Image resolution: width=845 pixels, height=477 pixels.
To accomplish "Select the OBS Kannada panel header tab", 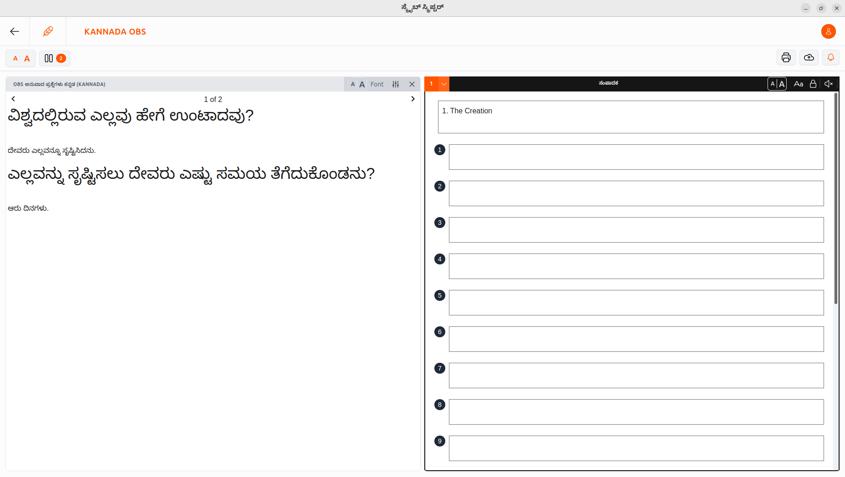I will (59, 84).
